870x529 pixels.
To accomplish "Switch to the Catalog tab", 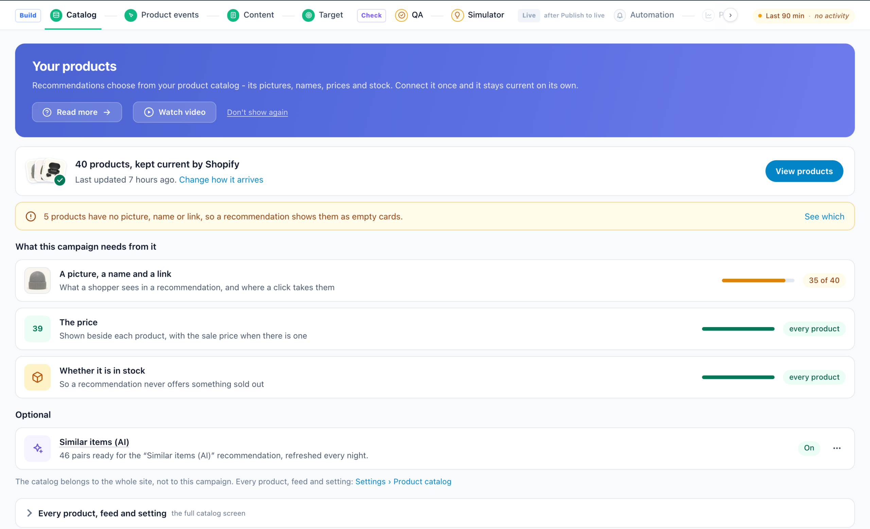I will (73, 15).
